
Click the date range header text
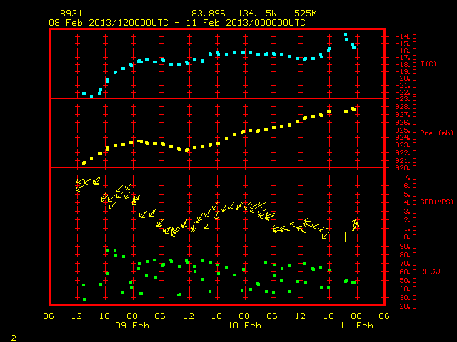[x=177, y=23]
